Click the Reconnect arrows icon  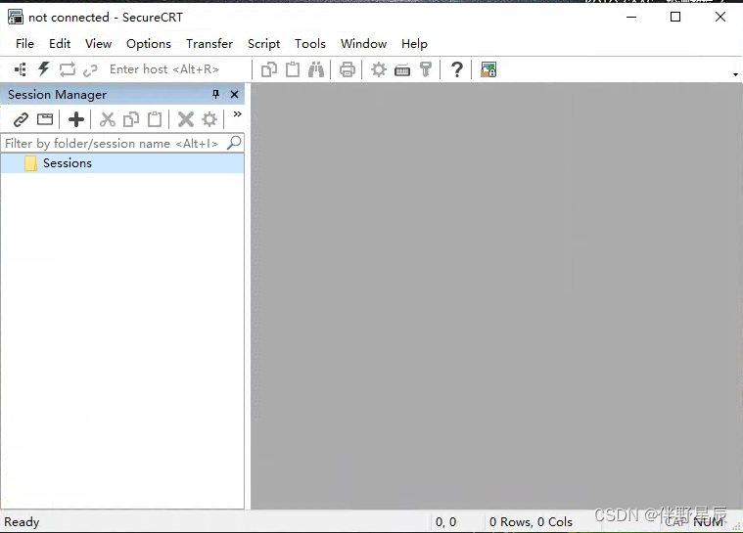pos(68,69)
